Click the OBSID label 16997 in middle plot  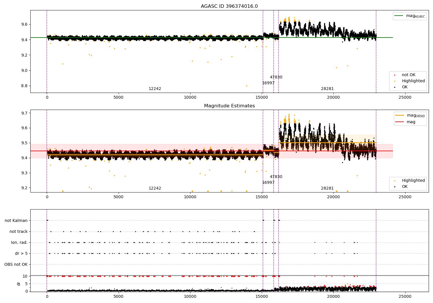(268, 183)
